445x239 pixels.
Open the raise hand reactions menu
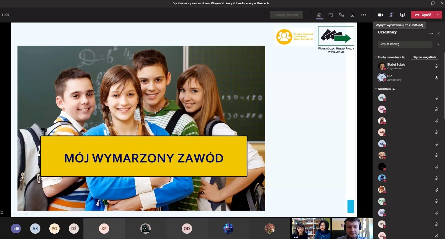(341, 15)
